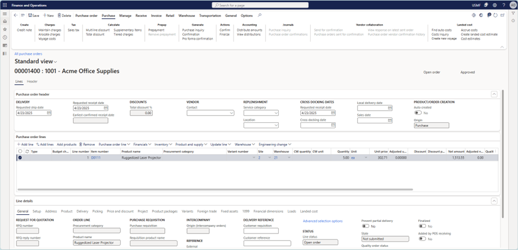Click the Save disk icon

30,15
